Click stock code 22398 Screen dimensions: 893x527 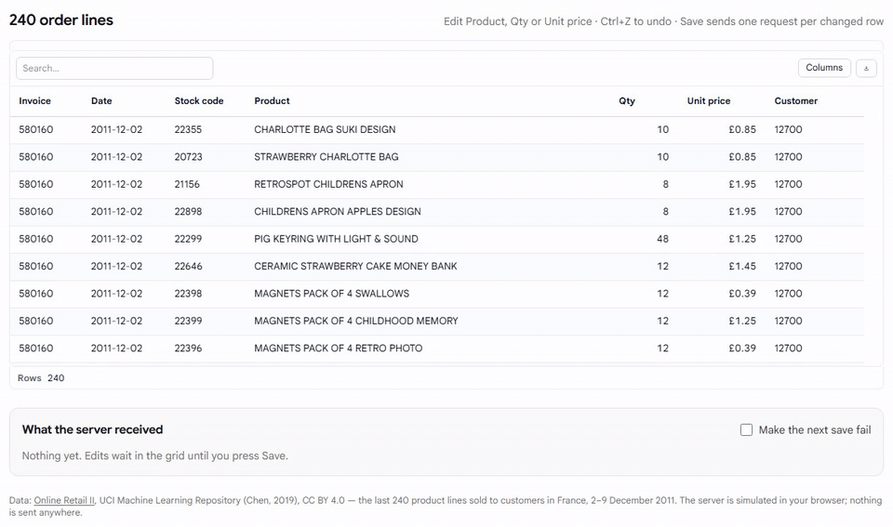pyautogui.click(x=188, y=294)
